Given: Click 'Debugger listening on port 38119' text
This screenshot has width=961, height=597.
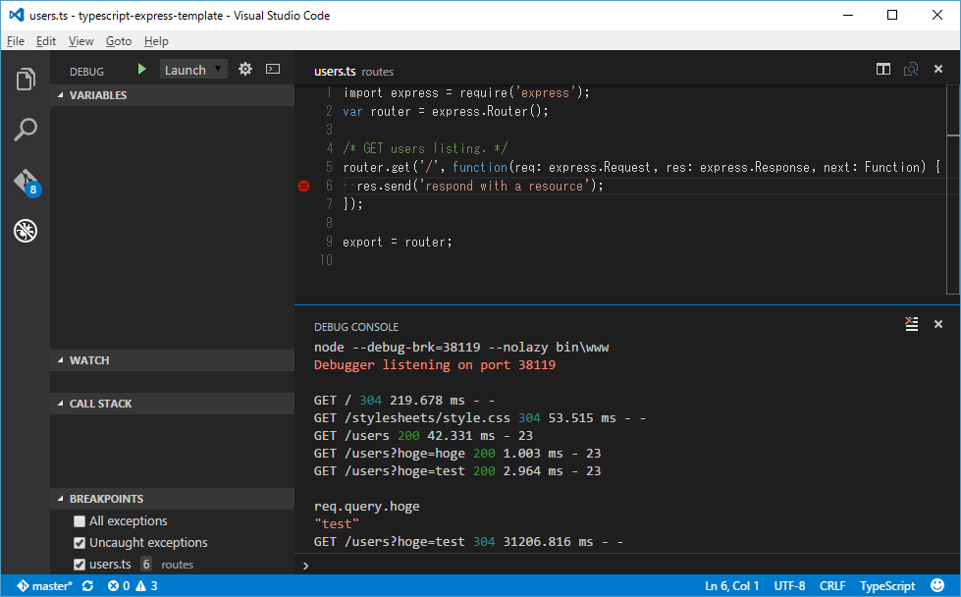Looking at the screenshot, I should (435, 364).
